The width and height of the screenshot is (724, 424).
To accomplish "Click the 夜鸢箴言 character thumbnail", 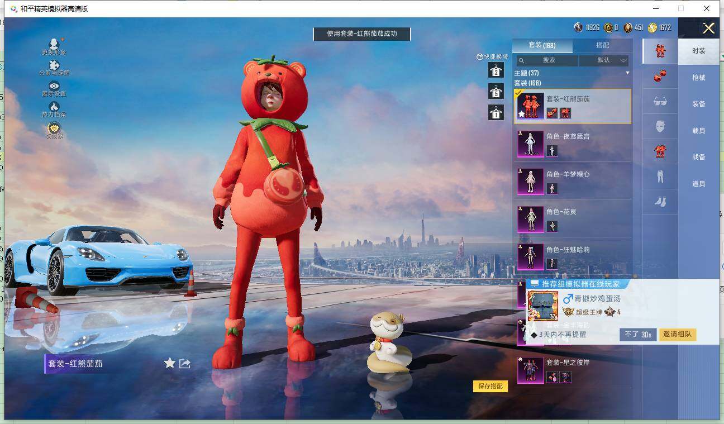I will [530, 144].
